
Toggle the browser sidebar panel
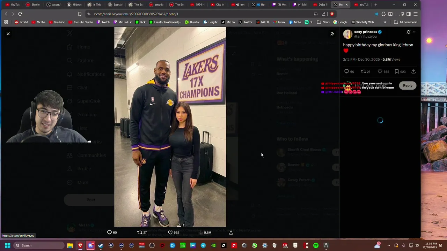click(409, 14)
